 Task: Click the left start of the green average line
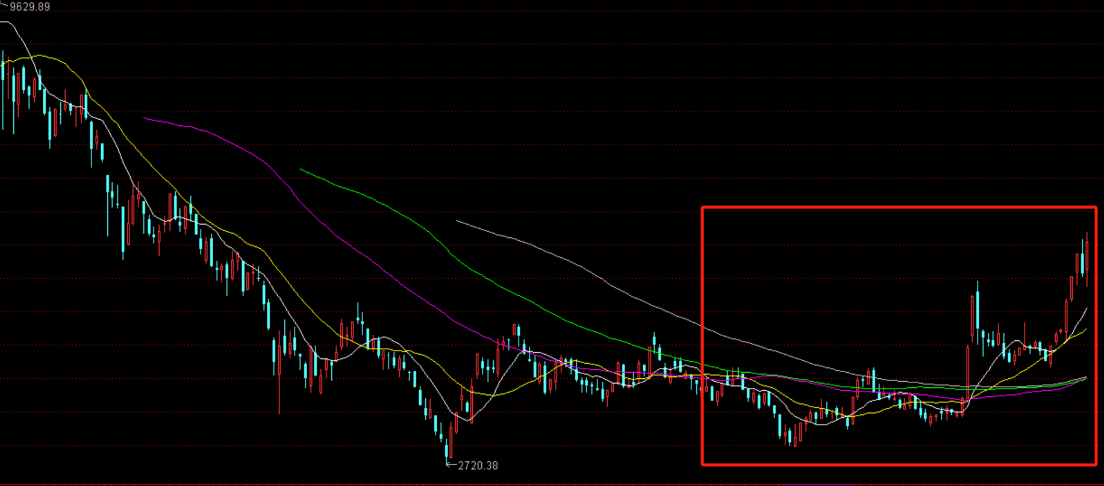pyautogui.click(x=301, y=169)
